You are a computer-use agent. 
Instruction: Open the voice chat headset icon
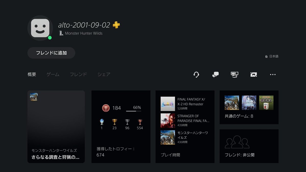(196, 74)
